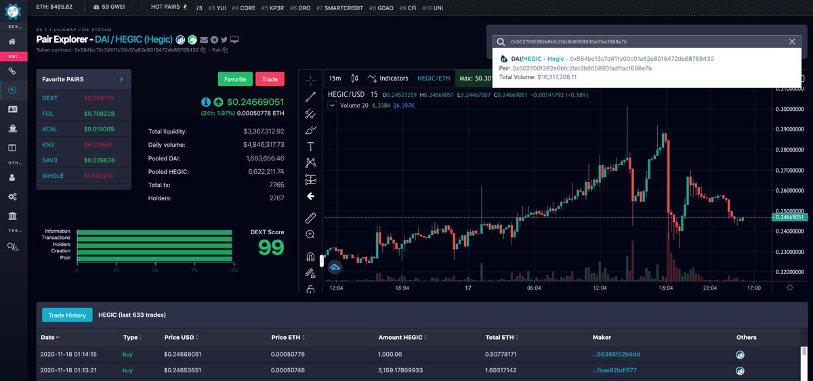Sort trades by Date column
Image resolution: width=813 pixels, height=381 pixels.
point(49,337)
